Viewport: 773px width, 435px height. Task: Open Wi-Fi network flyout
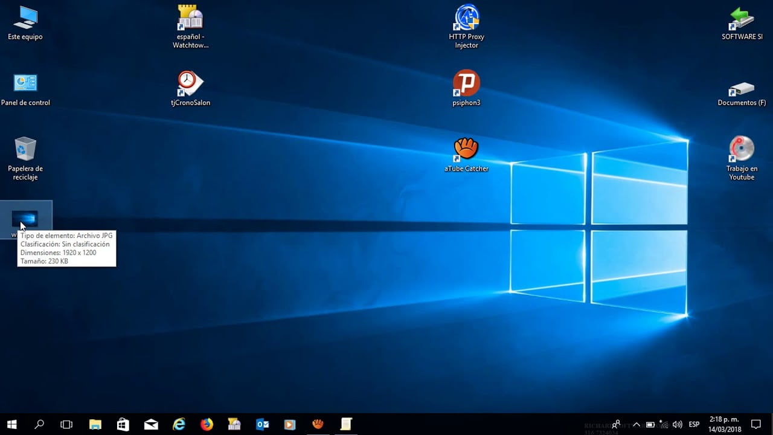coord(664,424)
